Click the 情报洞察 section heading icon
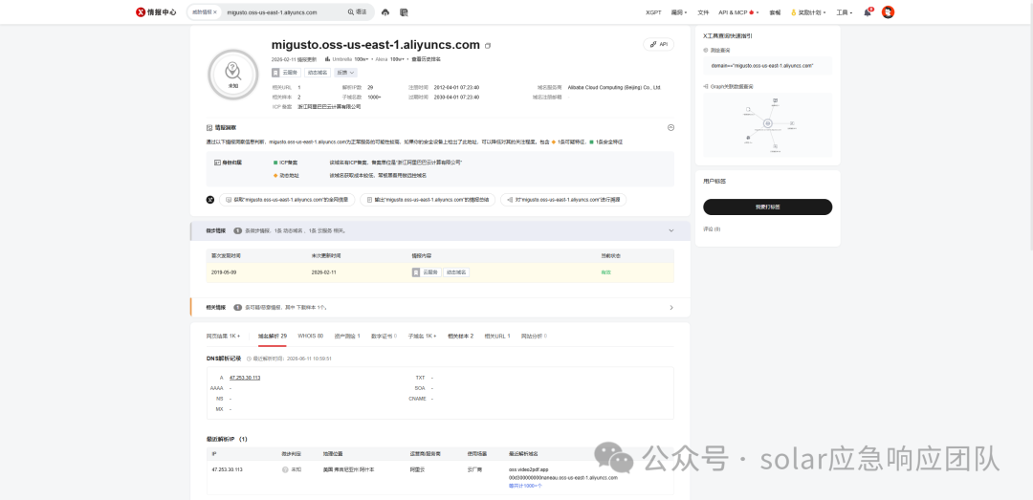Viewport: 1033px width, 500px height. (x=209, y=128)
